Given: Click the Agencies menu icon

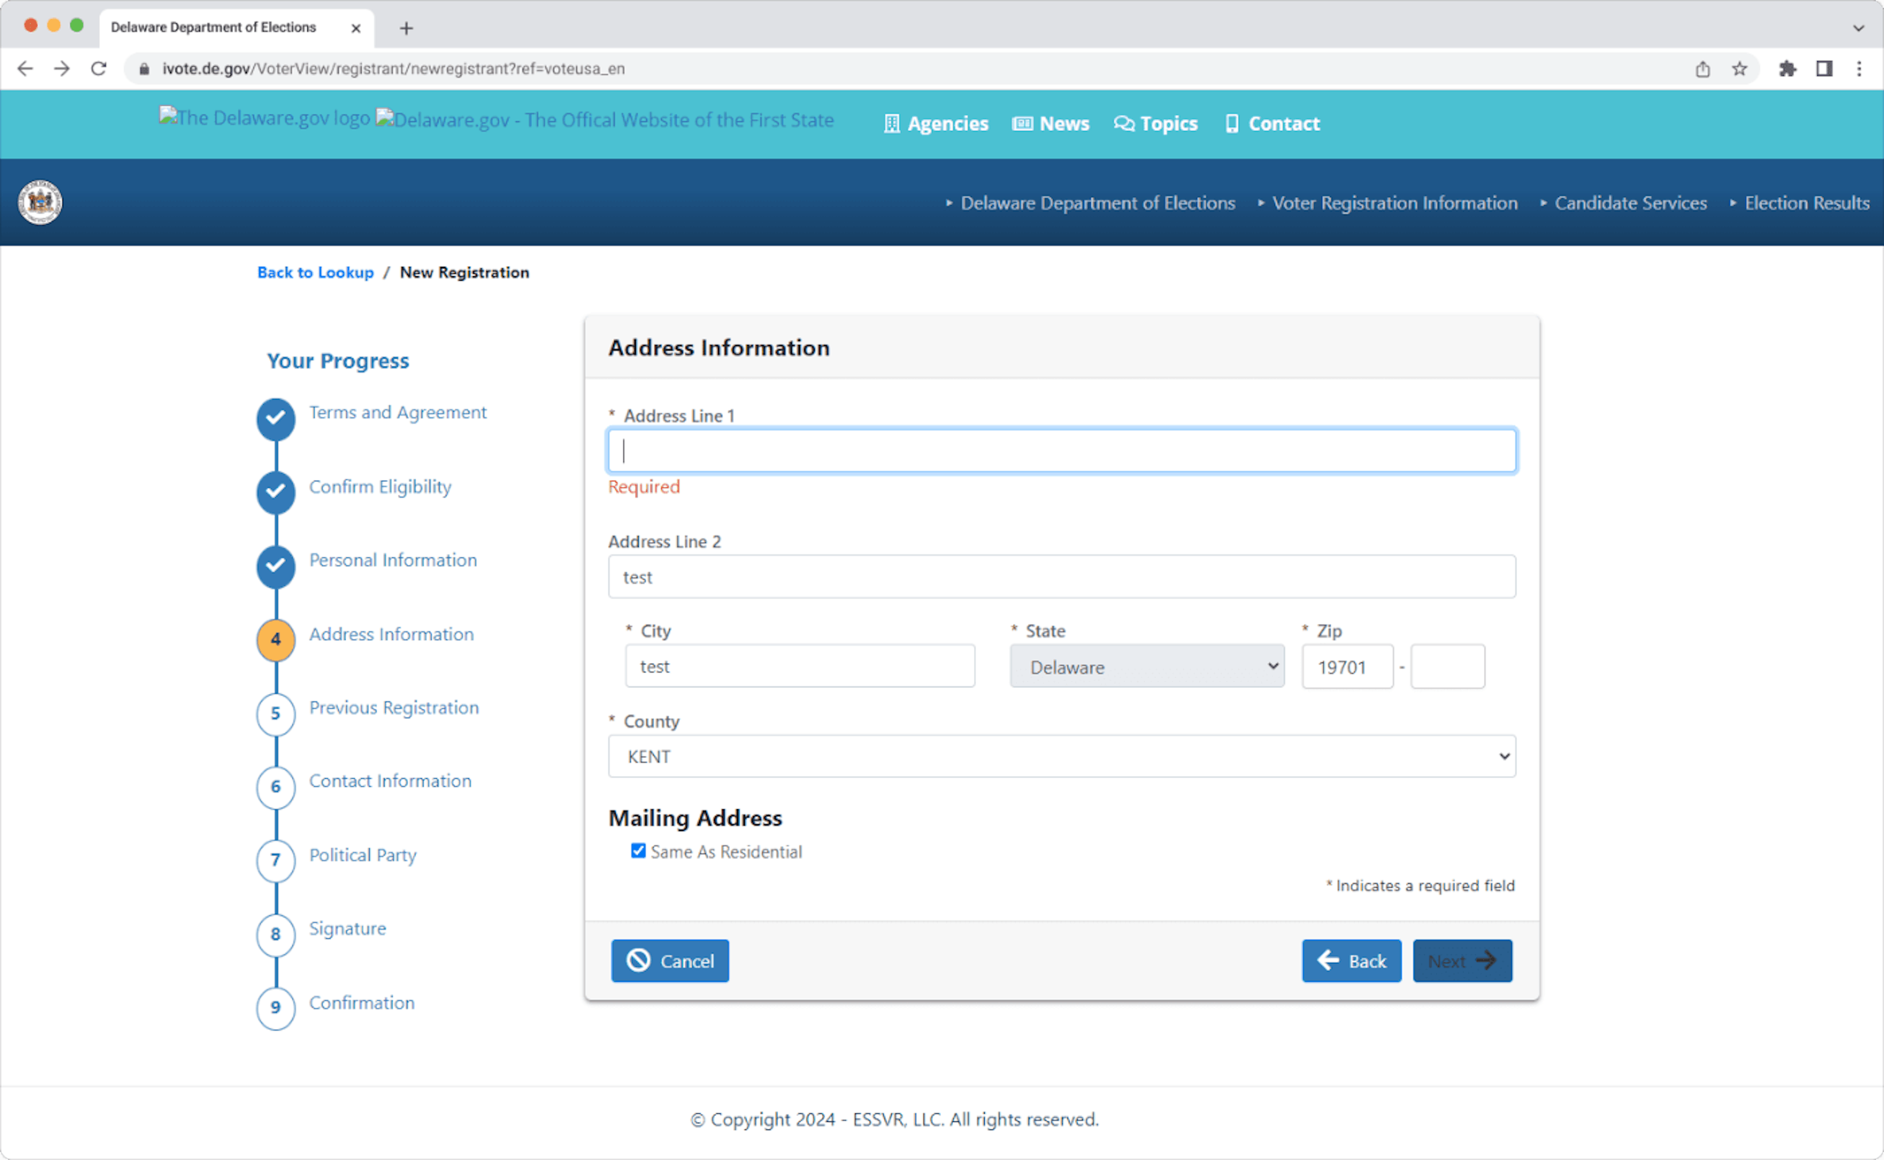Looking at the screenshot, I should 892,124.
